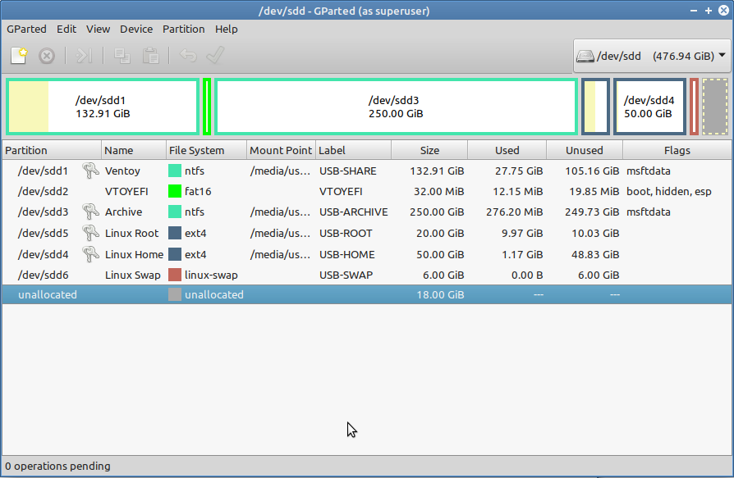
Task: Select red swap block in disk map
Action: pos(695,107)
